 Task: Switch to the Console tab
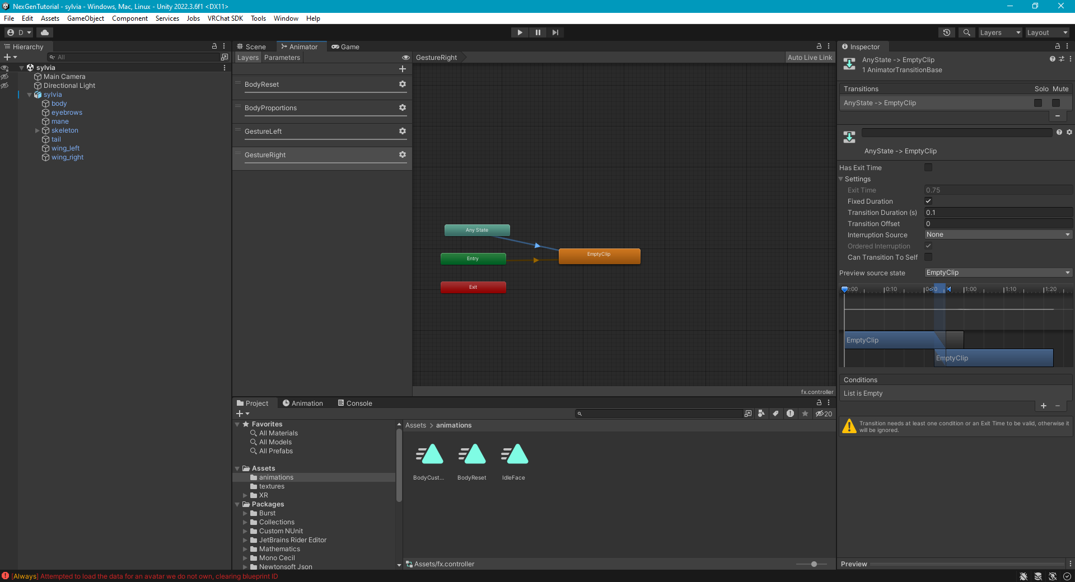tap(355, 403)
